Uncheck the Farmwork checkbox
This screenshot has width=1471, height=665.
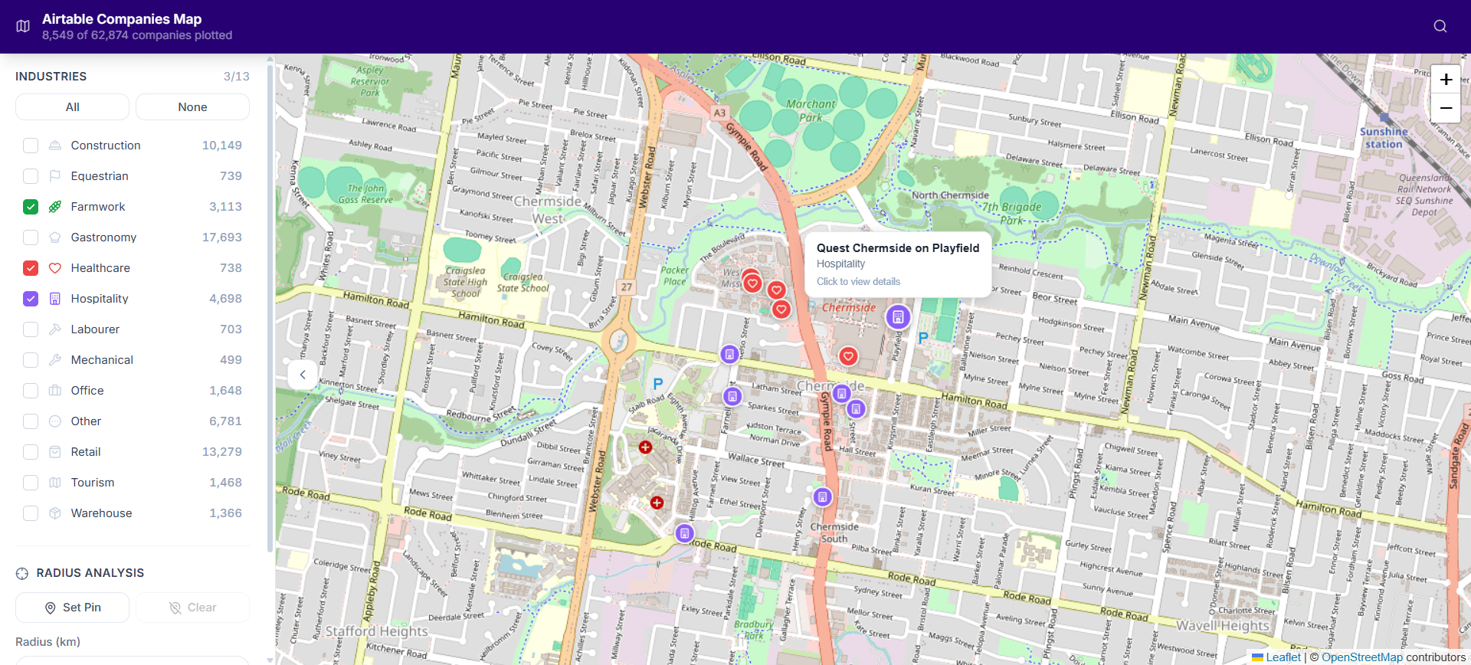[x=31, y=207]
